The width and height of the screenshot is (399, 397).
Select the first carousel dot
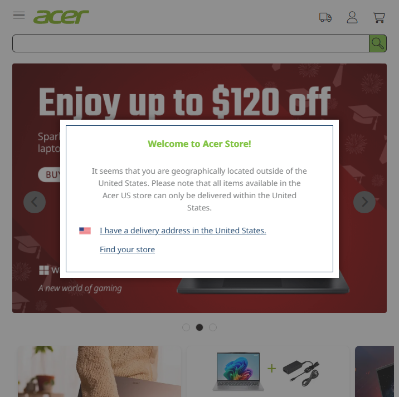click(x=186, y=327)
